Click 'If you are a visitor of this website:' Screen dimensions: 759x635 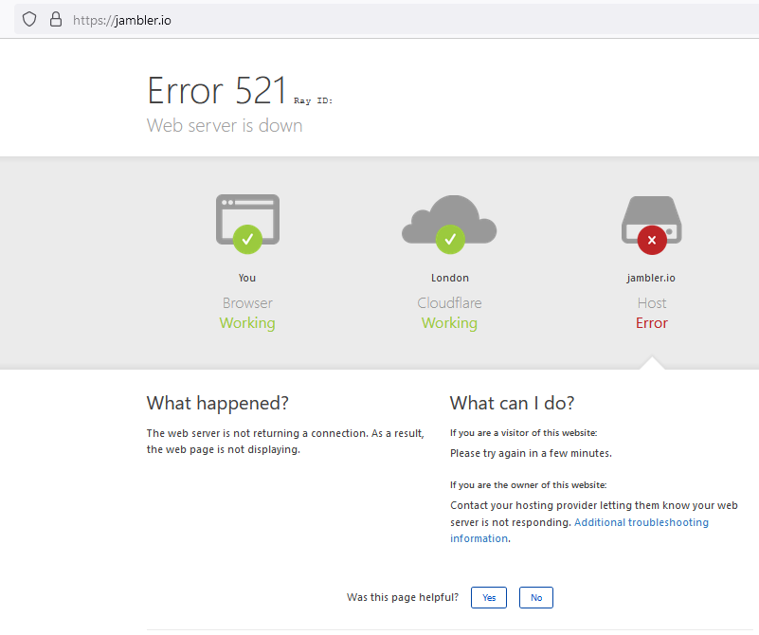pyautogui.click(x=524, y=433)
